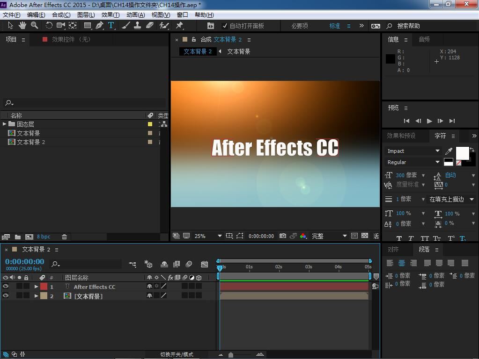The height and width of the screenshot is (359, 479).
Task: Select the Zoom magnifier tool
Action: 34,26
